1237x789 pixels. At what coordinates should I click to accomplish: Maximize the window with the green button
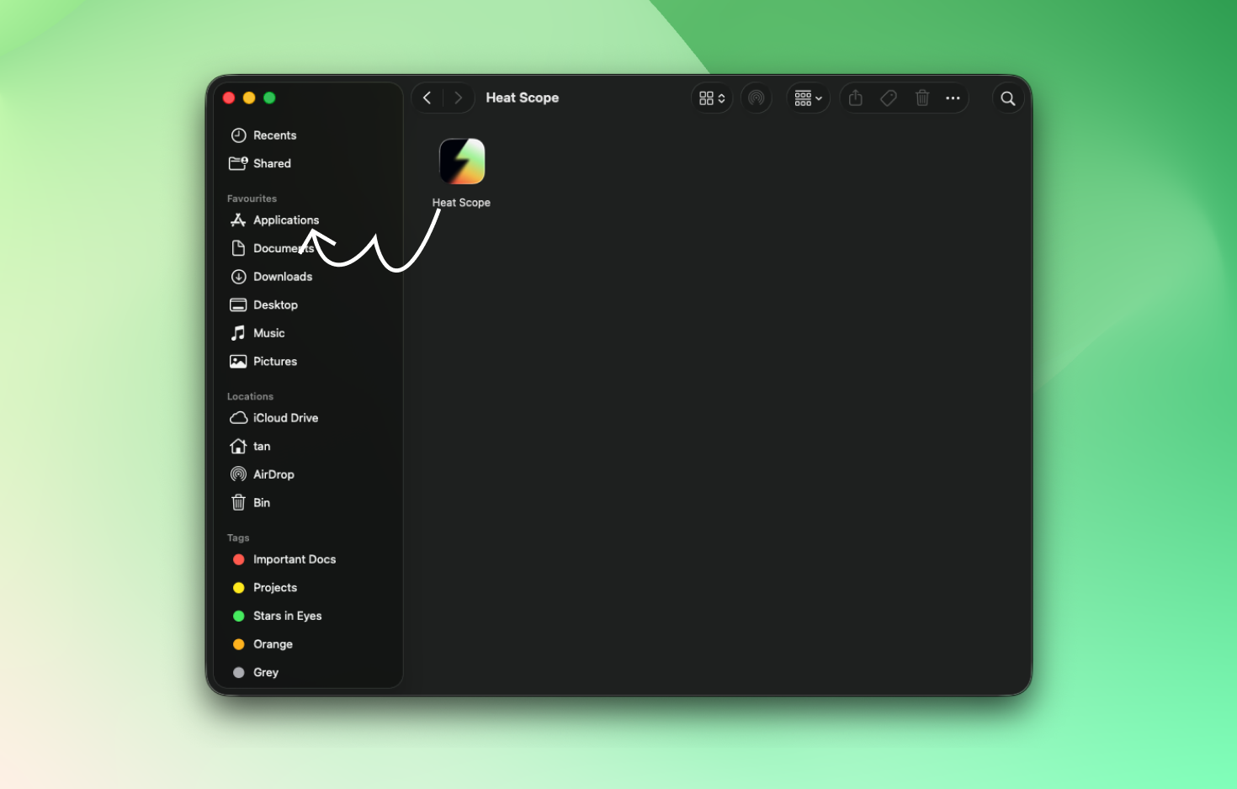click(x=269, y=98)
